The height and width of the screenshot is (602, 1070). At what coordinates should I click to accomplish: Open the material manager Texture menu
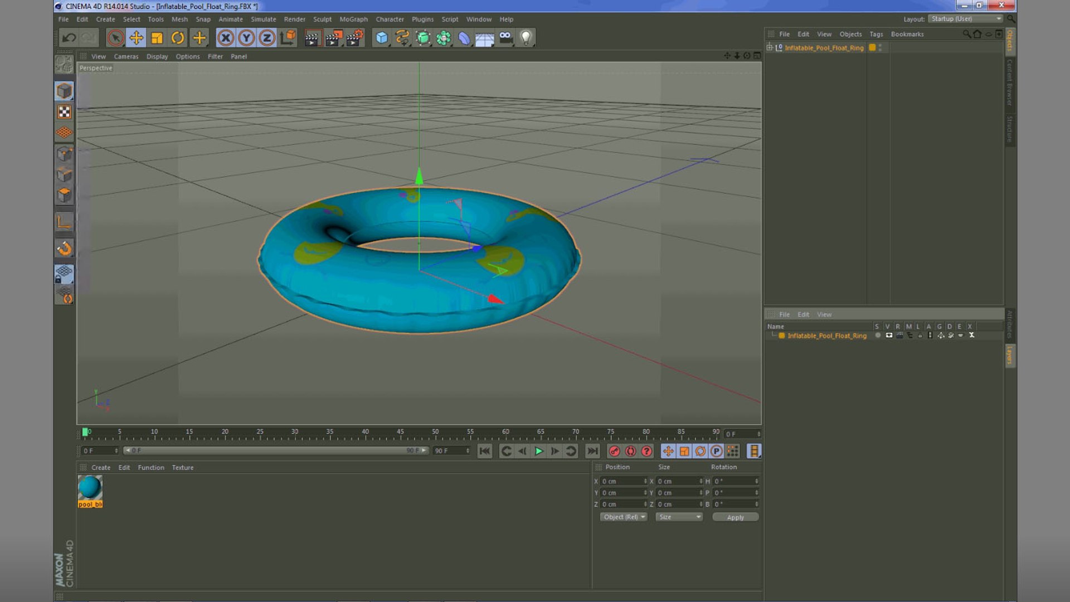tap(183, 468)
